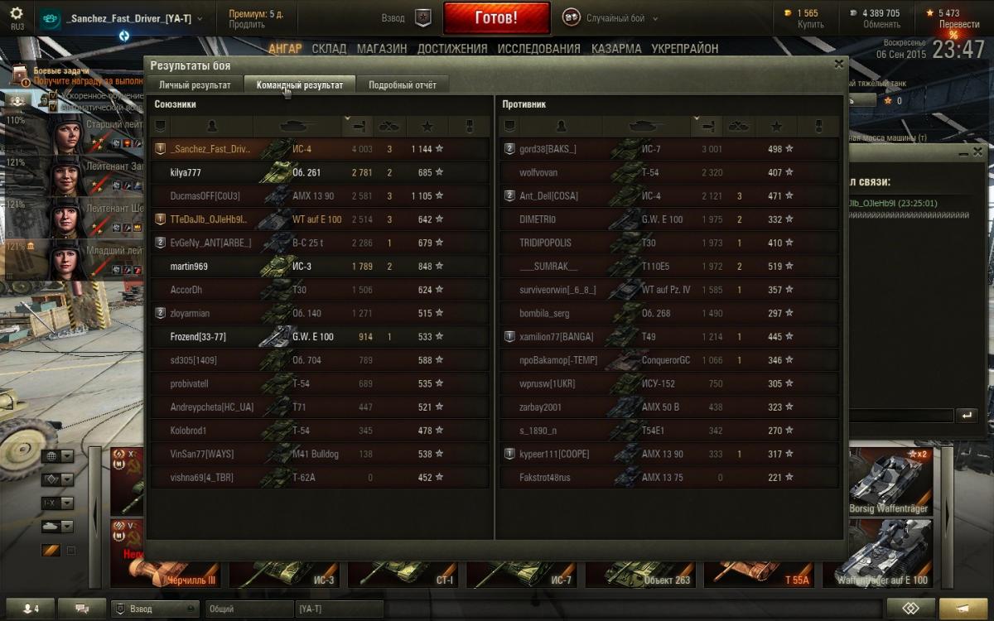The width and height of the screenshot is (994, 621).
Task: Sort allies by experience star column
Action: [427, 126]
